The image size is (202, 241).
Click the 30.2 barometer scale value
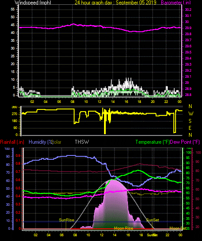click(x=188, y=10)
